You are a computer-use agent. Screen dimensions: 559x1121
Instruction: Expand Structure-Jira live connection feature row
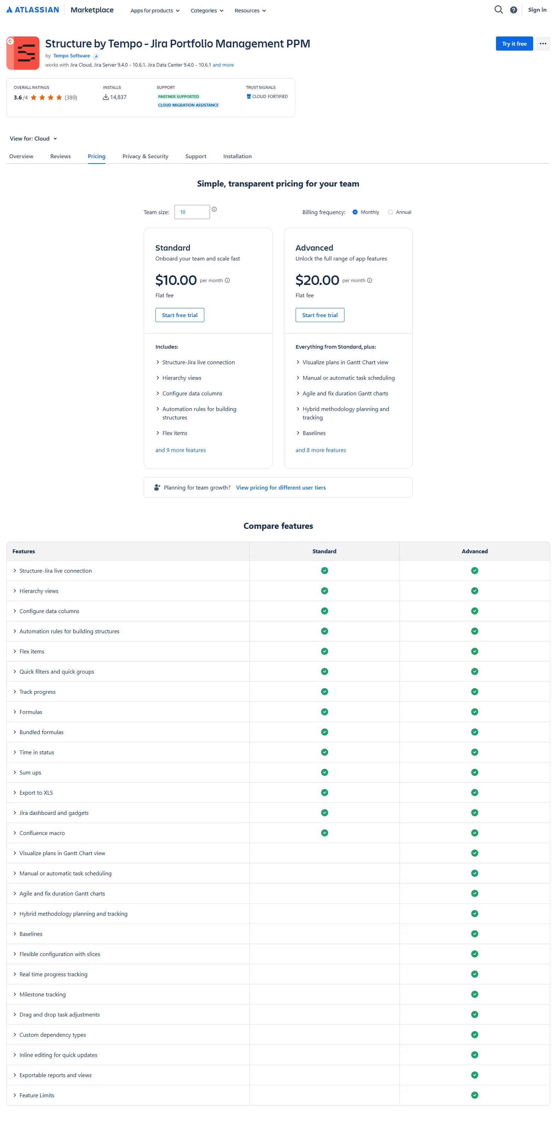point(55,571)
